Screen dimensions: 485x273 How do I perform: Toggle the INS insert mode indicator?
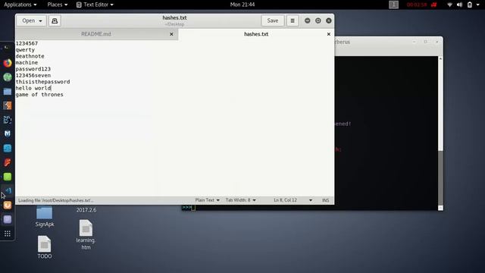325,200
